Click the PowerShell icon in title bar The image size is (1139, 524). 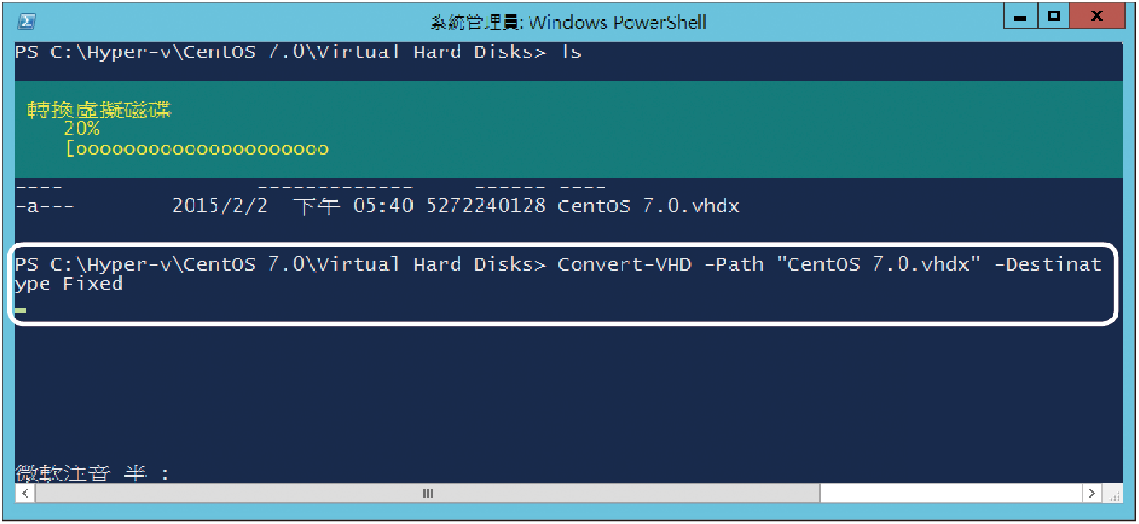pyautogui.click(x=26, y=22)
